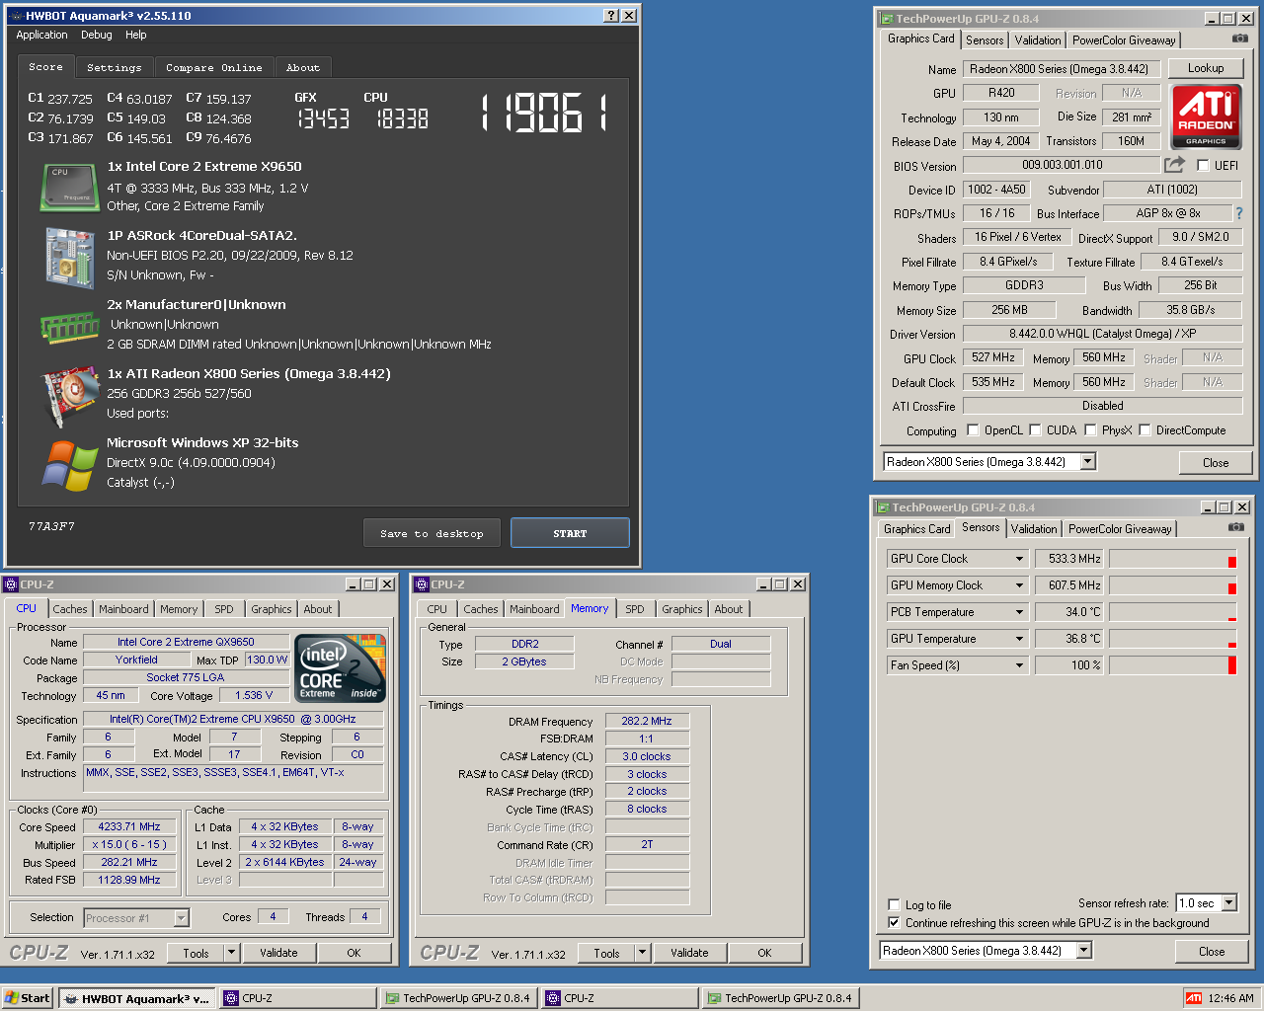Toggle the DirectCompute checkbox
The width and height of the screenshot is (1264, 1011).
pyautogui.click(x=1145, y=429)
